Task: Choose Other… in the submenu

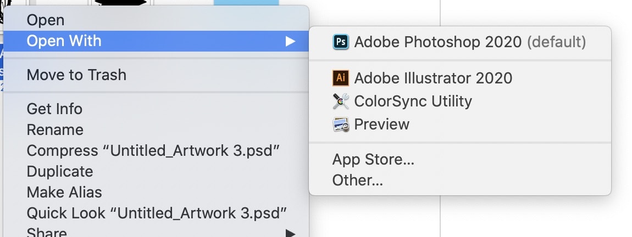Action: [460, 180]
